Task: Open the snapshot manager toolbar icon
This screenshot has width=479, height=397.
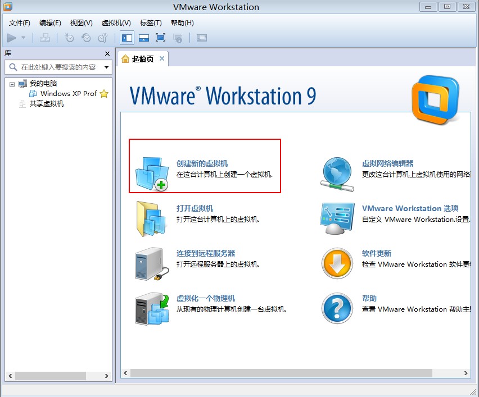Action: pos(103,38)
